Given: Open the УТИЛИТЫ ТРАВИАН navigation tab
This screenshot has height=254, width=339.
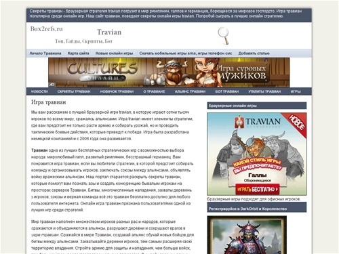Looking at the screenshot, I should [x=264, y=91].
